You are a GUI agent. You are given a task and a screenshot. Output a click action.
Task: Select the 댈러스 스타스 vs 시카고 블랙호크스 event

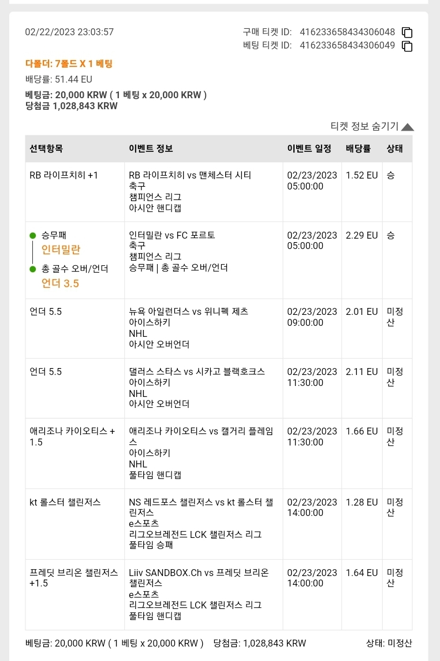197,372
